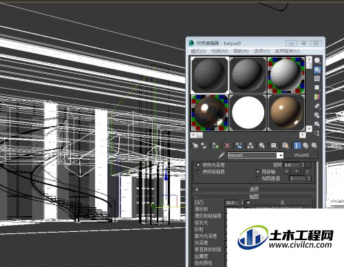Viewport: 344px width, 267px height.
Task: Select the 贴图通道 radio button
Action: (258, 178)
